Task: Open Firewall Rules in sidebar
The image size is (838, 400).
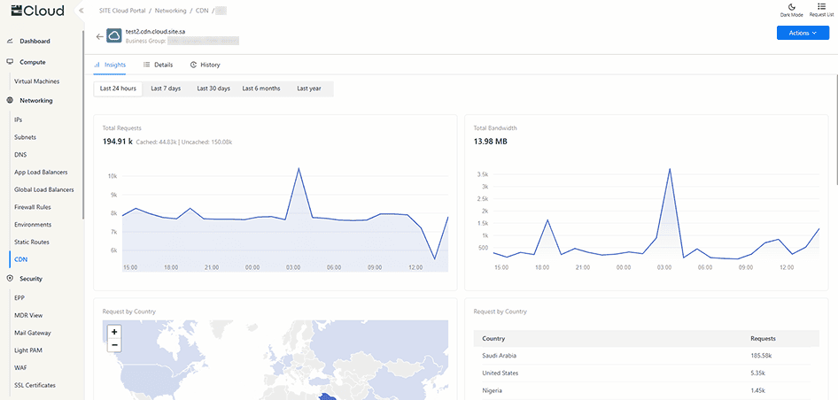Action: 32,207
